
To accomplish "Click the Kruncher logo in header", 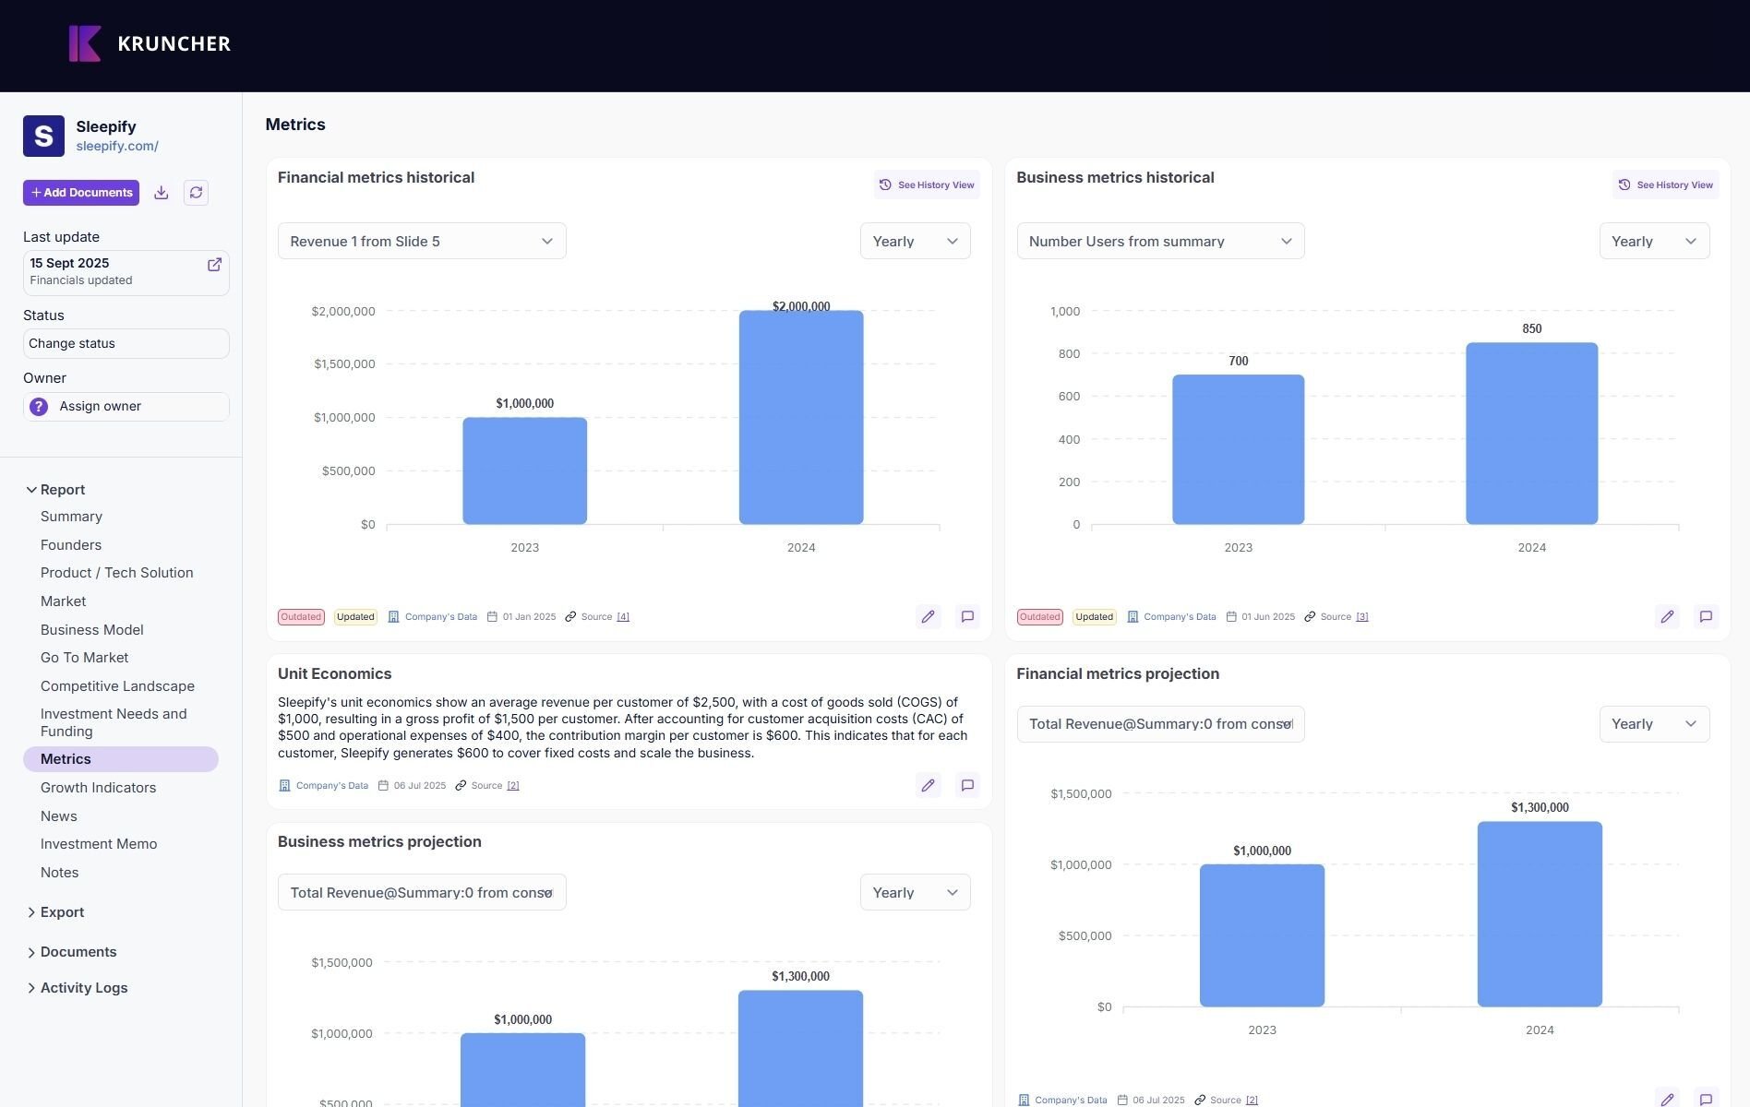I will (150, 43).
